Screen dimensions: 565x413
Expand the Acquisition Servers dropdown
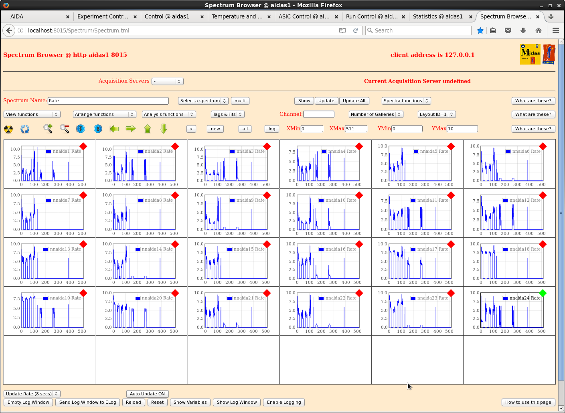[x=167, y=81]
